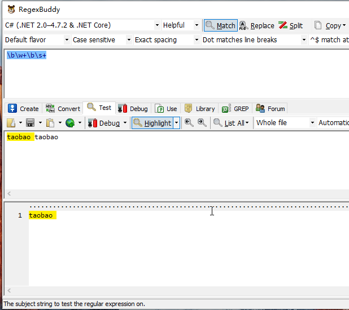Open the Use tab
This screenshot has height=310, width=349.
pos(166,109)
